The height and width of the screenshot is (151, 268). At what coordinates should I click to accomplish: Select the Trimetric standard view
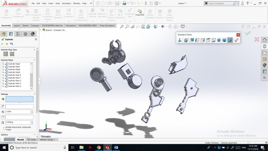coord(224,40)
